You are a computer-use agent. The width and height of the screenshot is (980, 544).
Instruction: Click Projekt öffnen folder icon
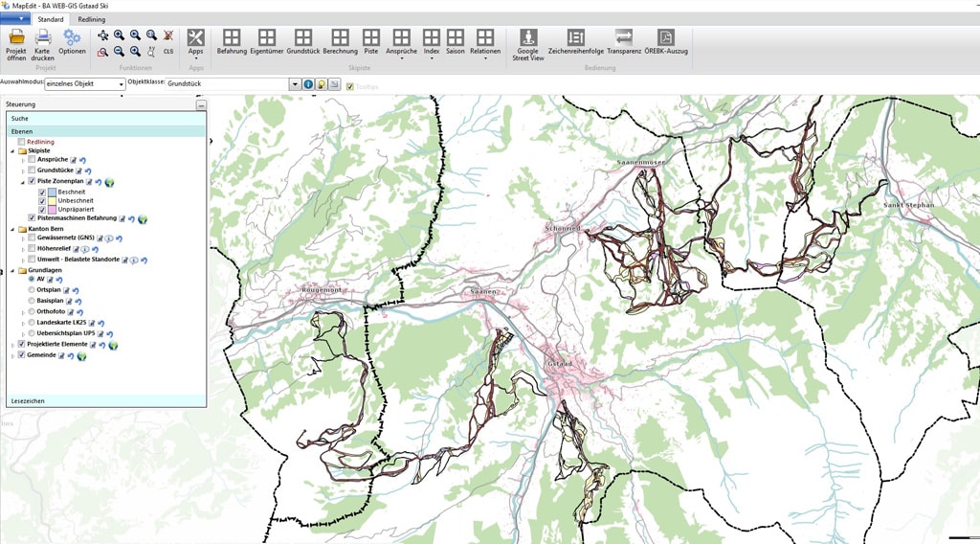16,43
